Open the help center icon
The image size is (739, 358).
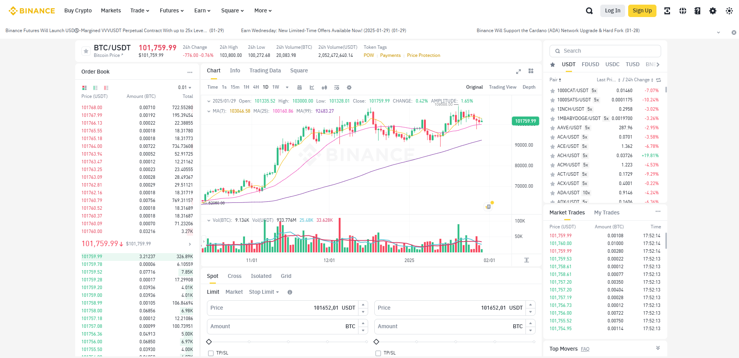(x=698, y=11)
